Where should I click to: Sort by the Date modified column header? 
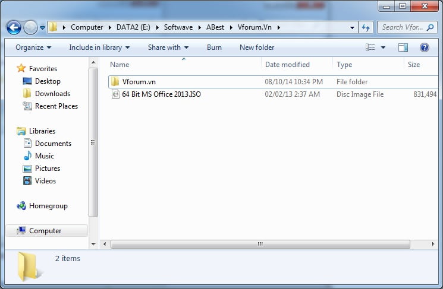[287, 65]
